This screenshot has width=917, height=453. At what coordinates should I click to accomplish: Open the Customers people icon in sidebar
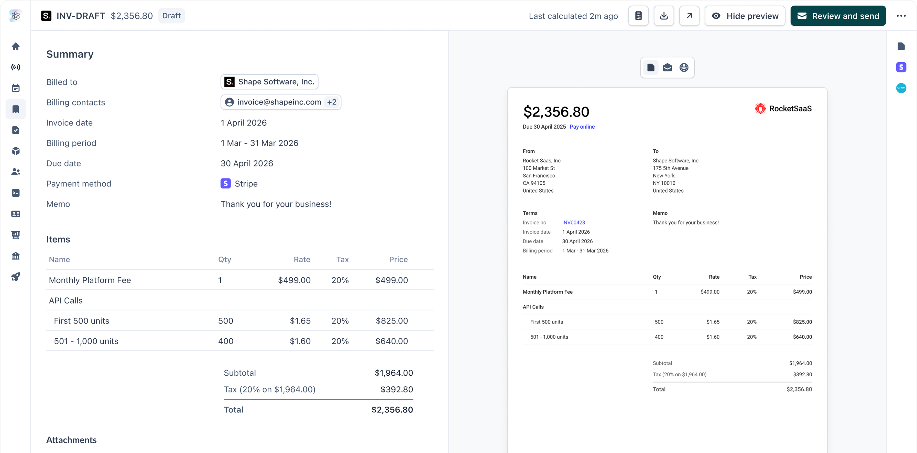pyautogui.click(x=15, y=172)
